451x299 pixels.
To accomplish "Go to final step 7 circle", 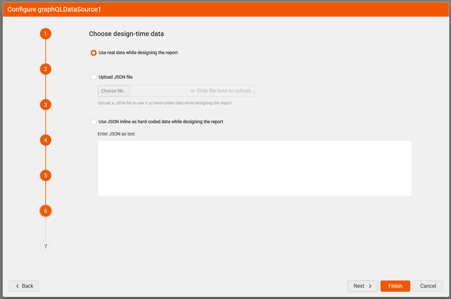I will point(46,246).
